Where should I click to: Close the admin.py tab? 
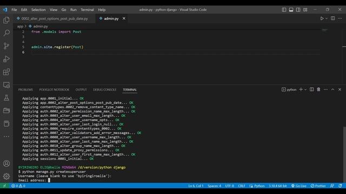pyautogui.click(x=124, y=18)
